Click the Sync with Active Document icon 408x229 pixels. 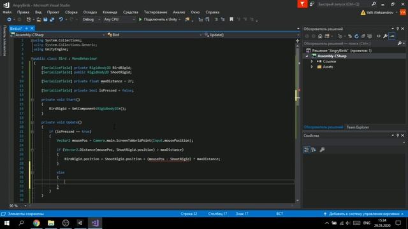(350, 36)
